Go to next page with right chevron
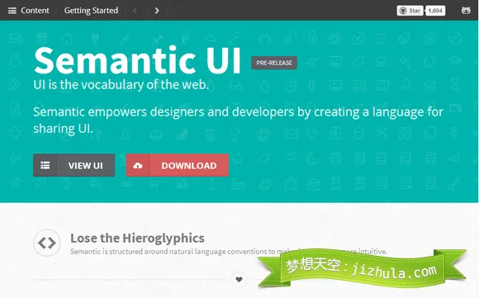Image resolution: width=479 pixels, height=298 pixels. pyautogui.click(x=157, y=11)
